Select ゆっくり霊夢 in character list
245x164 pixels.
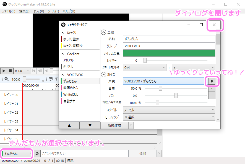click(x=80, y=39)
